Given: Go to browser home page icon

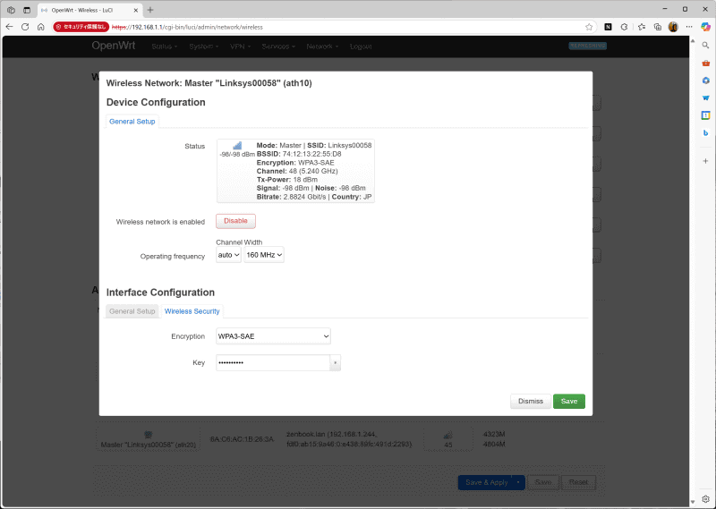Looking at the screenshot, I should click(x=40, y=27).
